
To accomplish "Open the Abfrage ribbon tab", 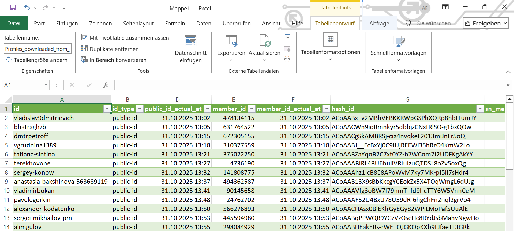I will pyautogui.click(x=379, y=24).
